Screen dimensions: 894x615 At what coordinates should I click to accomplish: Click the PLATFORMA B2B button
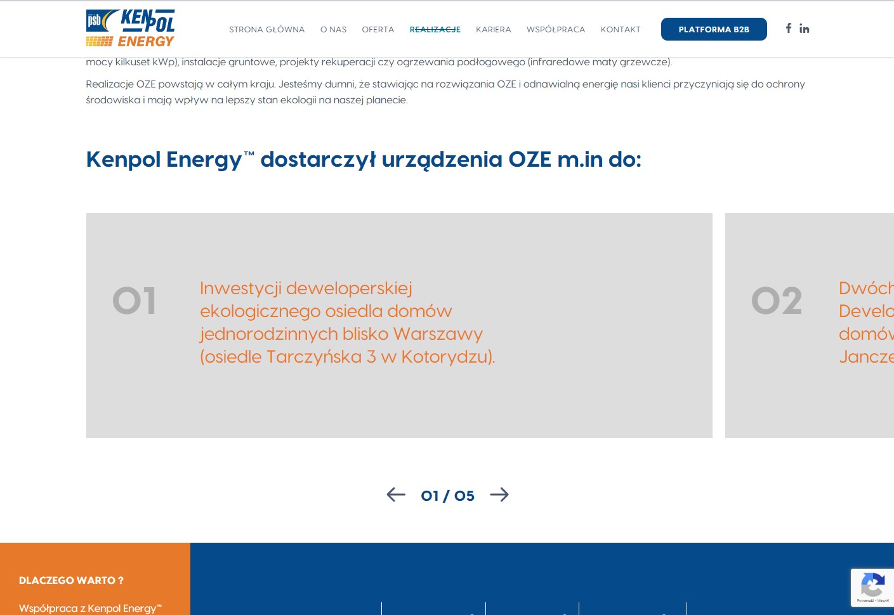(714, 29)
